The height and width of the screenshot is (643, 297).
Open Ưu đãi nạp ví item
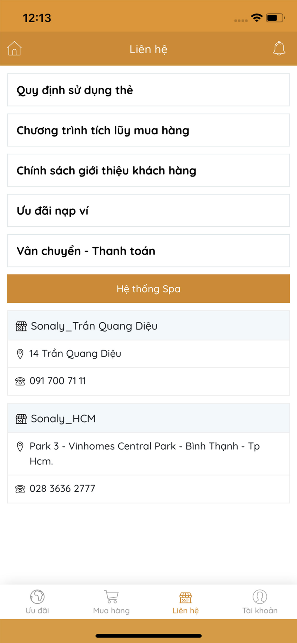pyautogui.click(x=148, y=211)
